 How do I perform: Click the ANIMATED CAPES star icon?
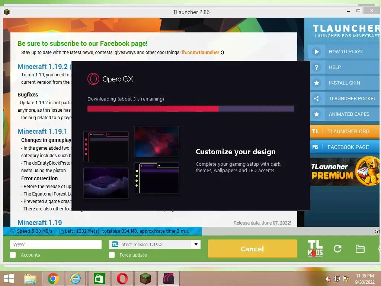[x=316, y=114]
